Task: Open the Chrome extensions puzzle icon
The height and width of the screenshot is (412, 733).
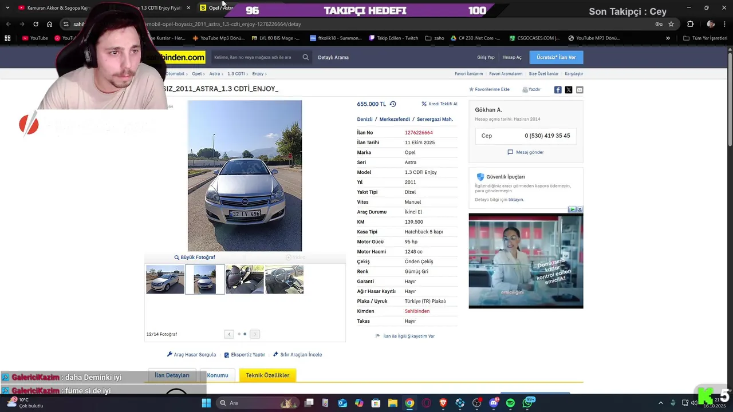Action: (x=690, y=24)
